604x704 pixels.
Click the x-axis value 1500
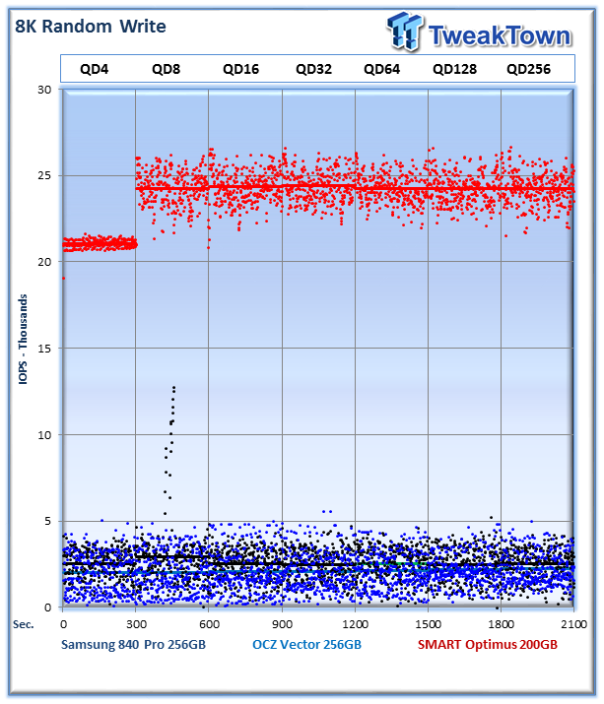(428, 624)
